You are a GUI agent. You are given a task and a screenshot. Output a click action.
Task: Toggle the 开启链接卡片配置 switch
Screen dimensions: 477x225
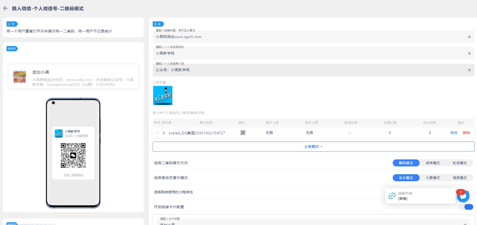[x=466, y=207]
